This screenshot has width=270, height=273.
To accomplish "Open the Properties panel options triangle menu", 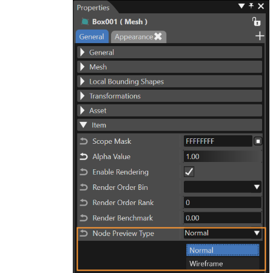I will click(241, 6).
